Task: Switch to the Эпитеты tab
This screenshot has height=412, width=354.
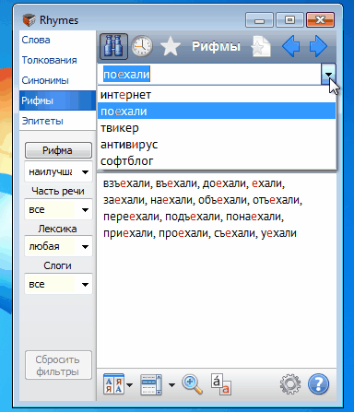Action: tap(57, 121)
